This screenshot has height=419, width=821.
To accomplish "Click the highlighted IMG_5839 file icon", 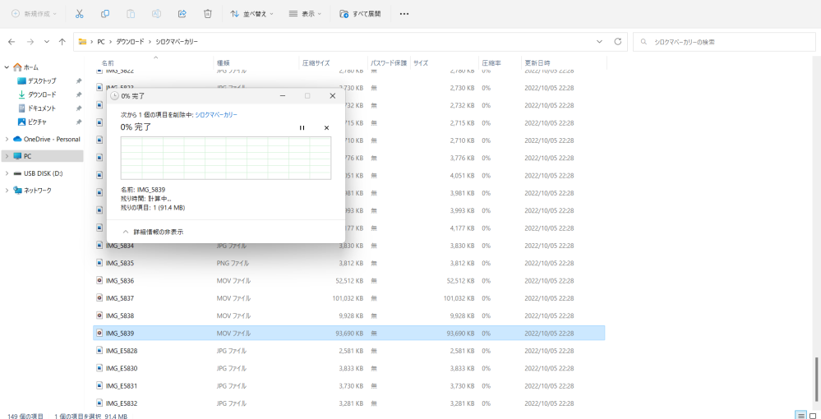I will (x=99, y=333).
